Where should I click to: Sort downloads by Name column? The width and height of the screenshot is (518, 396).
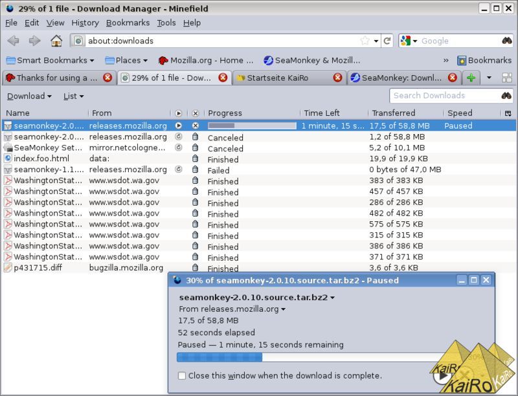tap(45, 113)
